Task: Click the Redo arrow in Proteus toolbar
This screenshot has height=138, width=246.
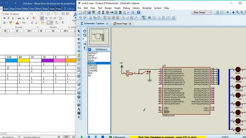Action: [x=85, y=18]
